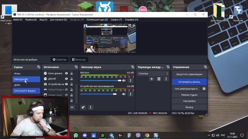The image size is (248, 139).
Task: Open taskbar clock showing 21.11.2022
Action: 232,135
